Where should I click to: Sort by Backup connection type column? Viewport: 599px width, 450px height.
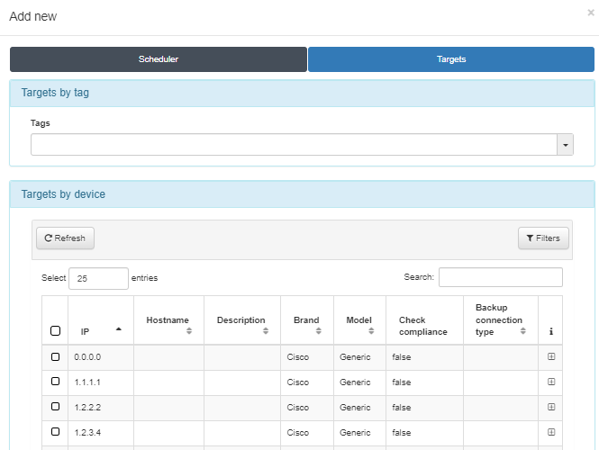point(500,319)
